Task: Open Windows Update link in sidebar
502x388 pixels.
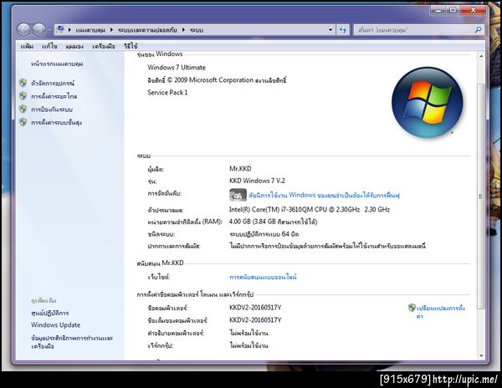Action: [x=56, y=325]
